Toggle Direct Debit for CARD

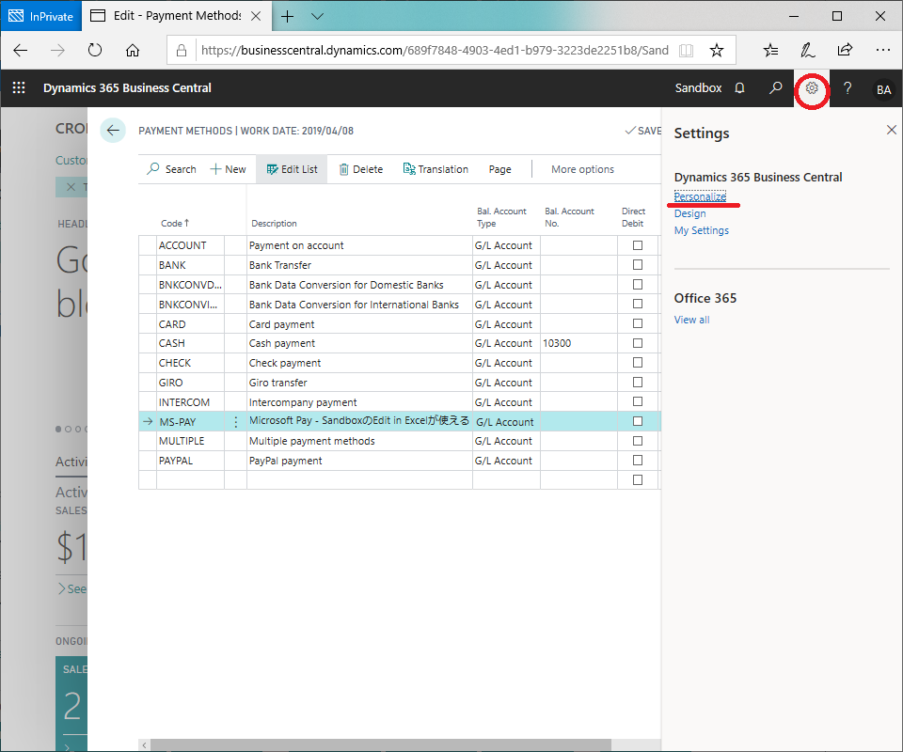point(638,323)
